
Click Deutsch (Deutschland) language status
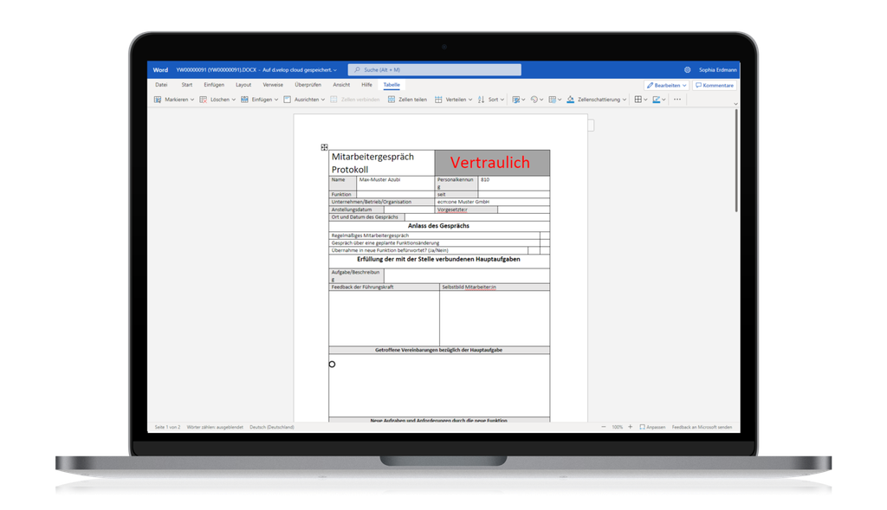[272, 427]
